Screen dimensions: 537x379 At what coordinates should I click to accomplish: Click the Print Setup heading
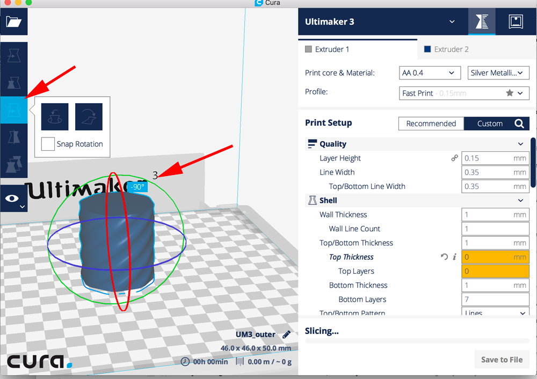click(x=329, y=122)
